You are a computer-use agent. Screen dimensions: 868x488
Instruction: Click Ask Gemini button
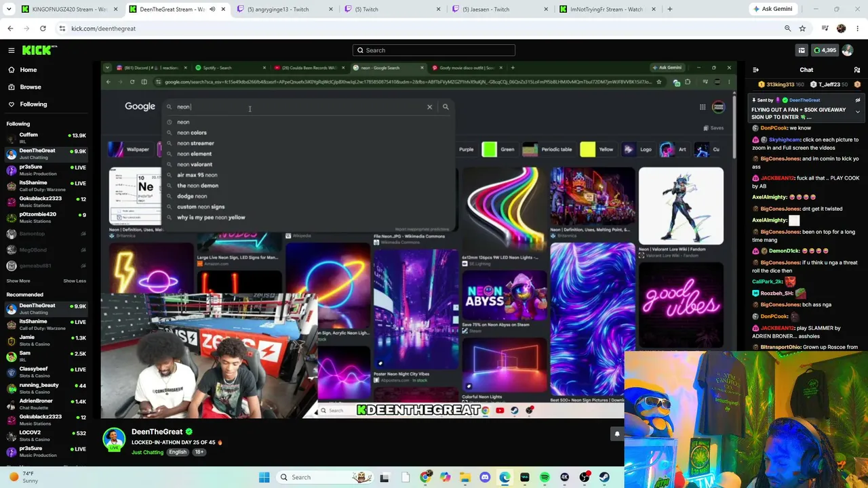(772, 9)
